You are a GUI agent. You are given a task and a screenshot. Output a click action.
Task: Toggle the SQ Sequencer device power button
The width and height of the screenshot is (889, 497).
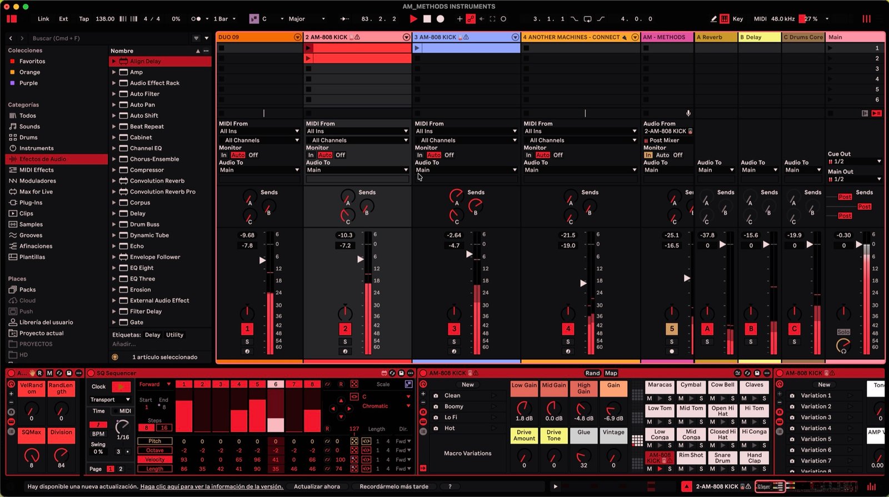click(x=91, y=373)
